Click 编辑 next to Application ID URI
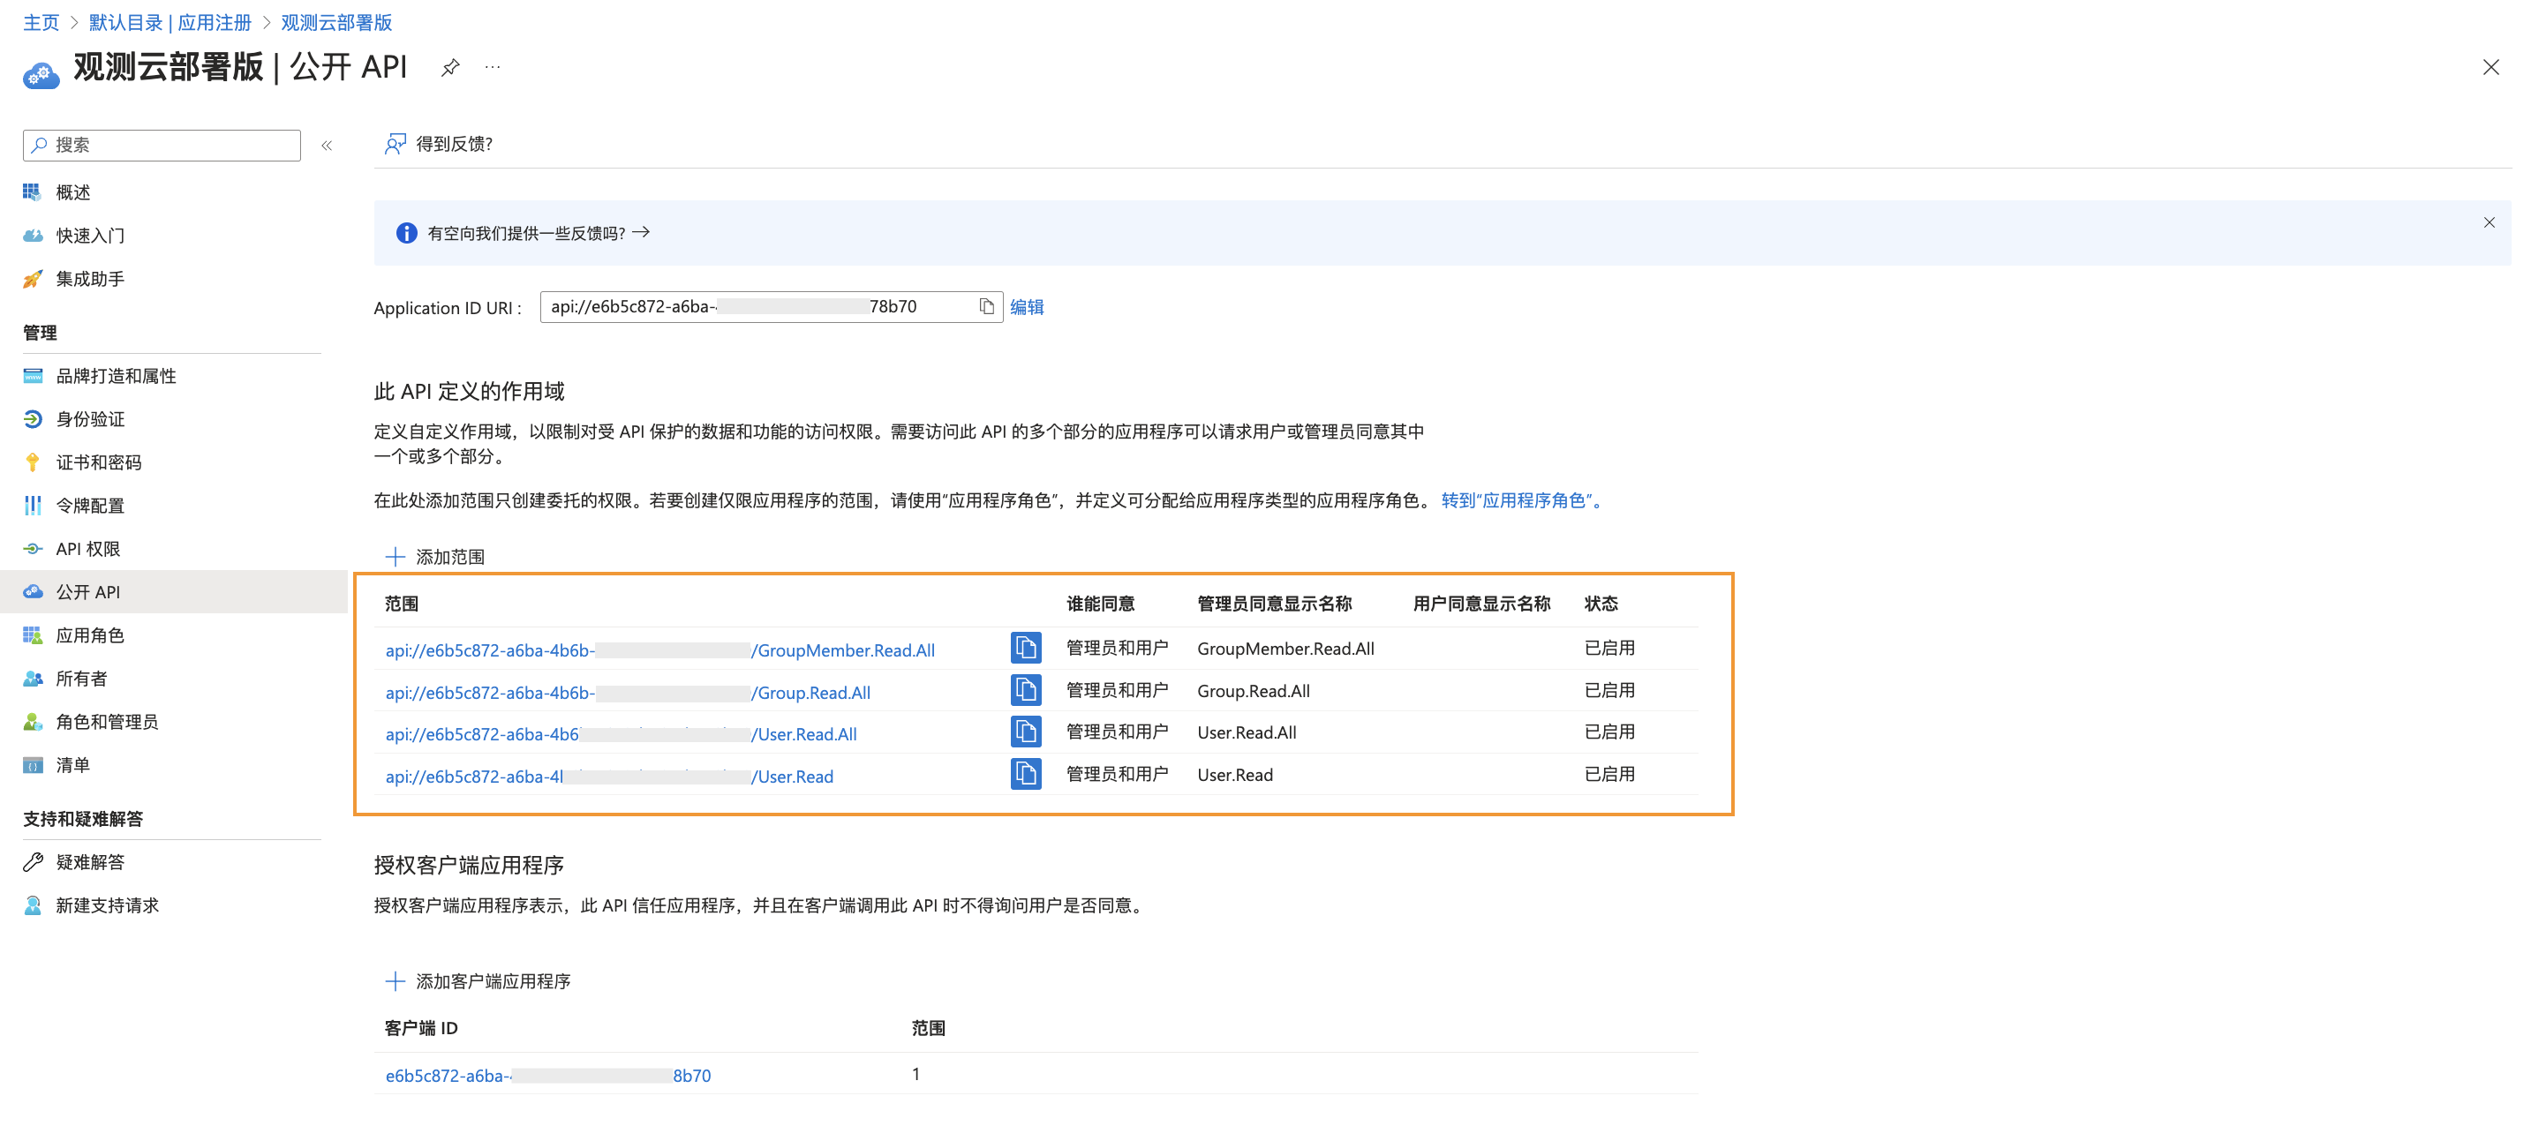Image resolution: width=2539 pixels, height=1126 pixels. (1026, 306)
